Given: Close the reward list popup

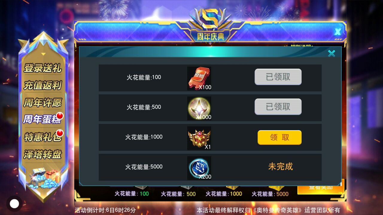Looking at the screenshot, I should pos(331,53).
